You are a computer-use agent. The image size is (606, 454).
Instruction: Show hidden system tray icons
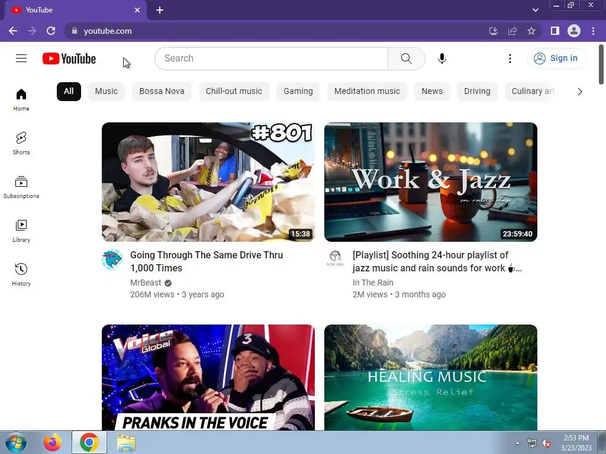[x=517, y=443]
